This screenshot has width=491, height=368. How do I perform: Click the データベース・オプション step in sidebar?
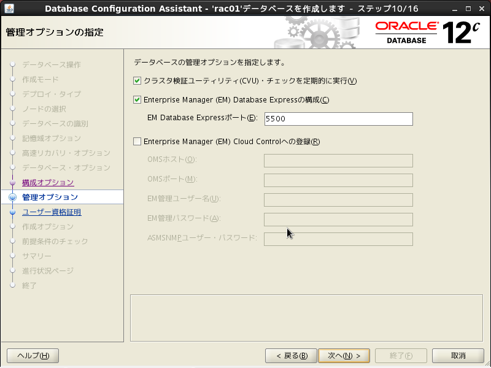[66, 167]
